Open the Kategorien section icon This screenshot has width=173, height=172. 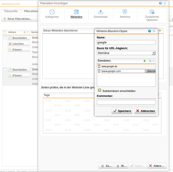[52, 12]
